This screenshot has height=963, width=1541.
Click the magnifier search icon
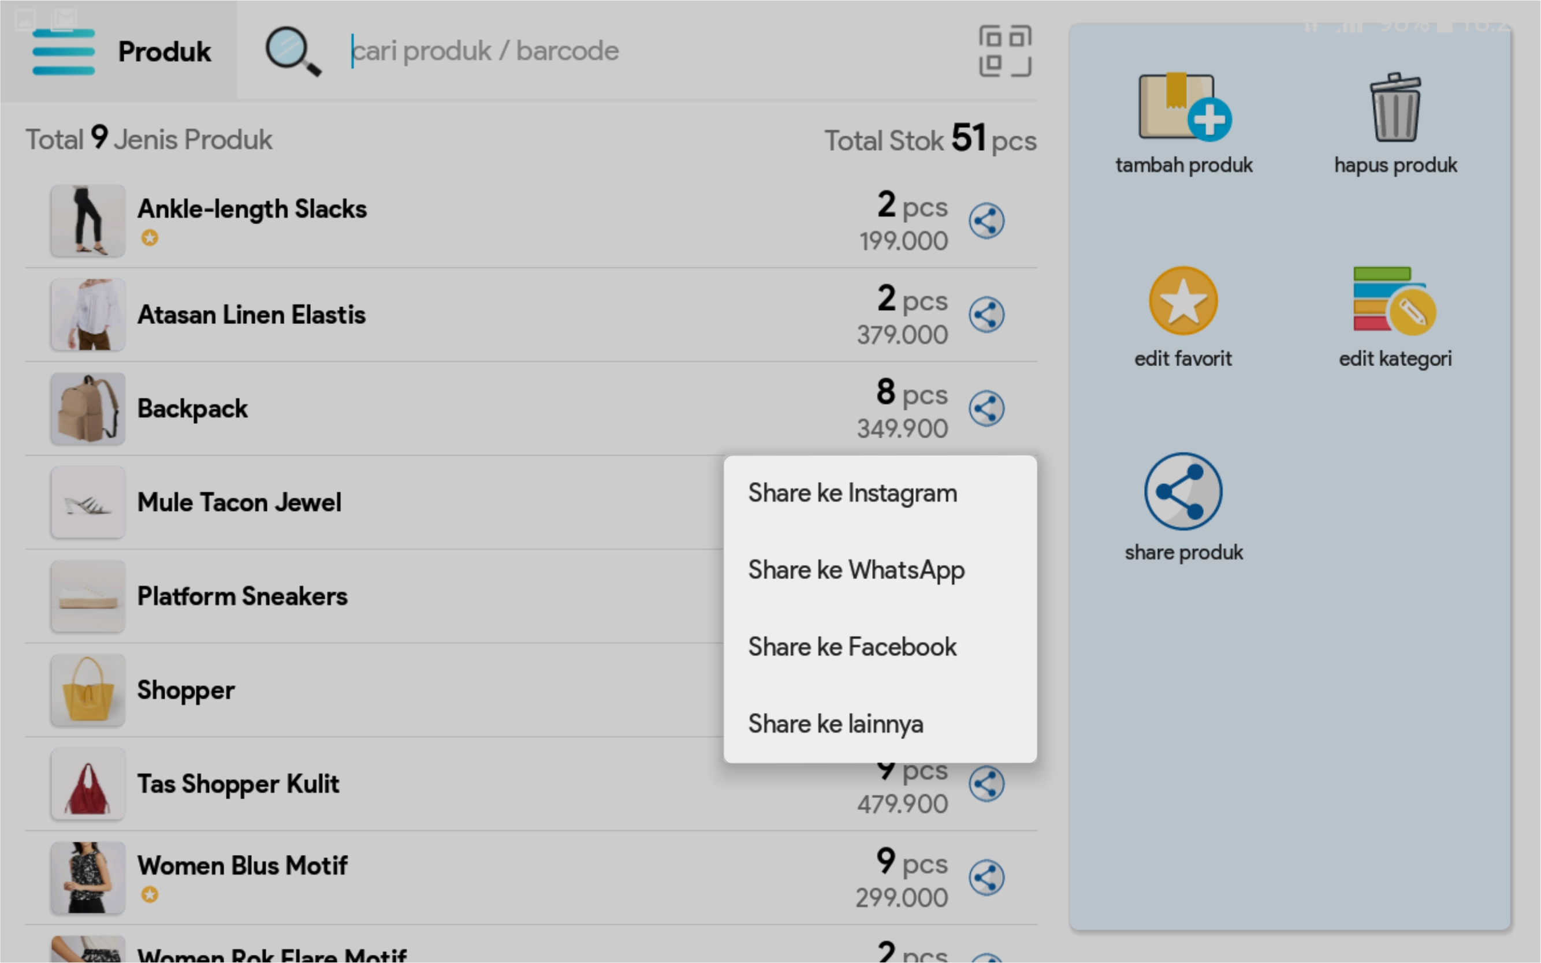point(292,51)
